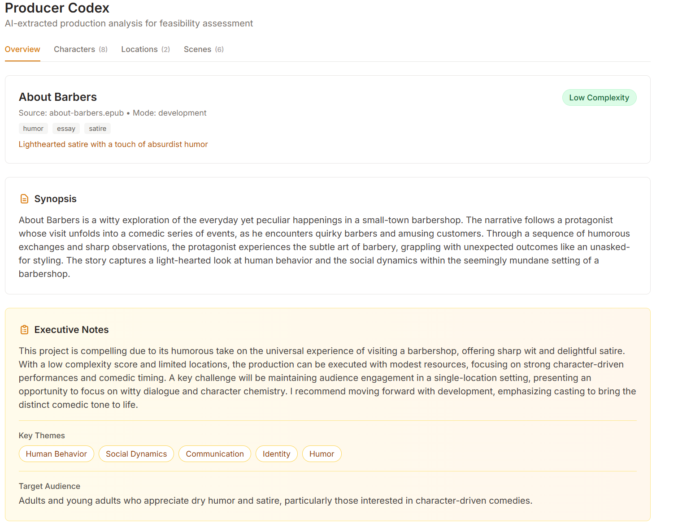The height and width of the screenshot is (527, 678).
Task: Click the source filename about-barbers.epub
Action: 87,113
